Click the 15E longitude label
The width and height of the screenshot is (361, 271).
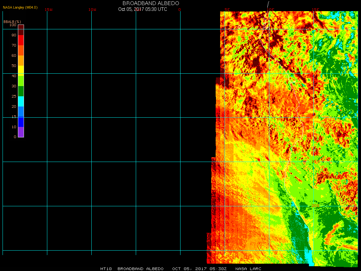(315, 10)
